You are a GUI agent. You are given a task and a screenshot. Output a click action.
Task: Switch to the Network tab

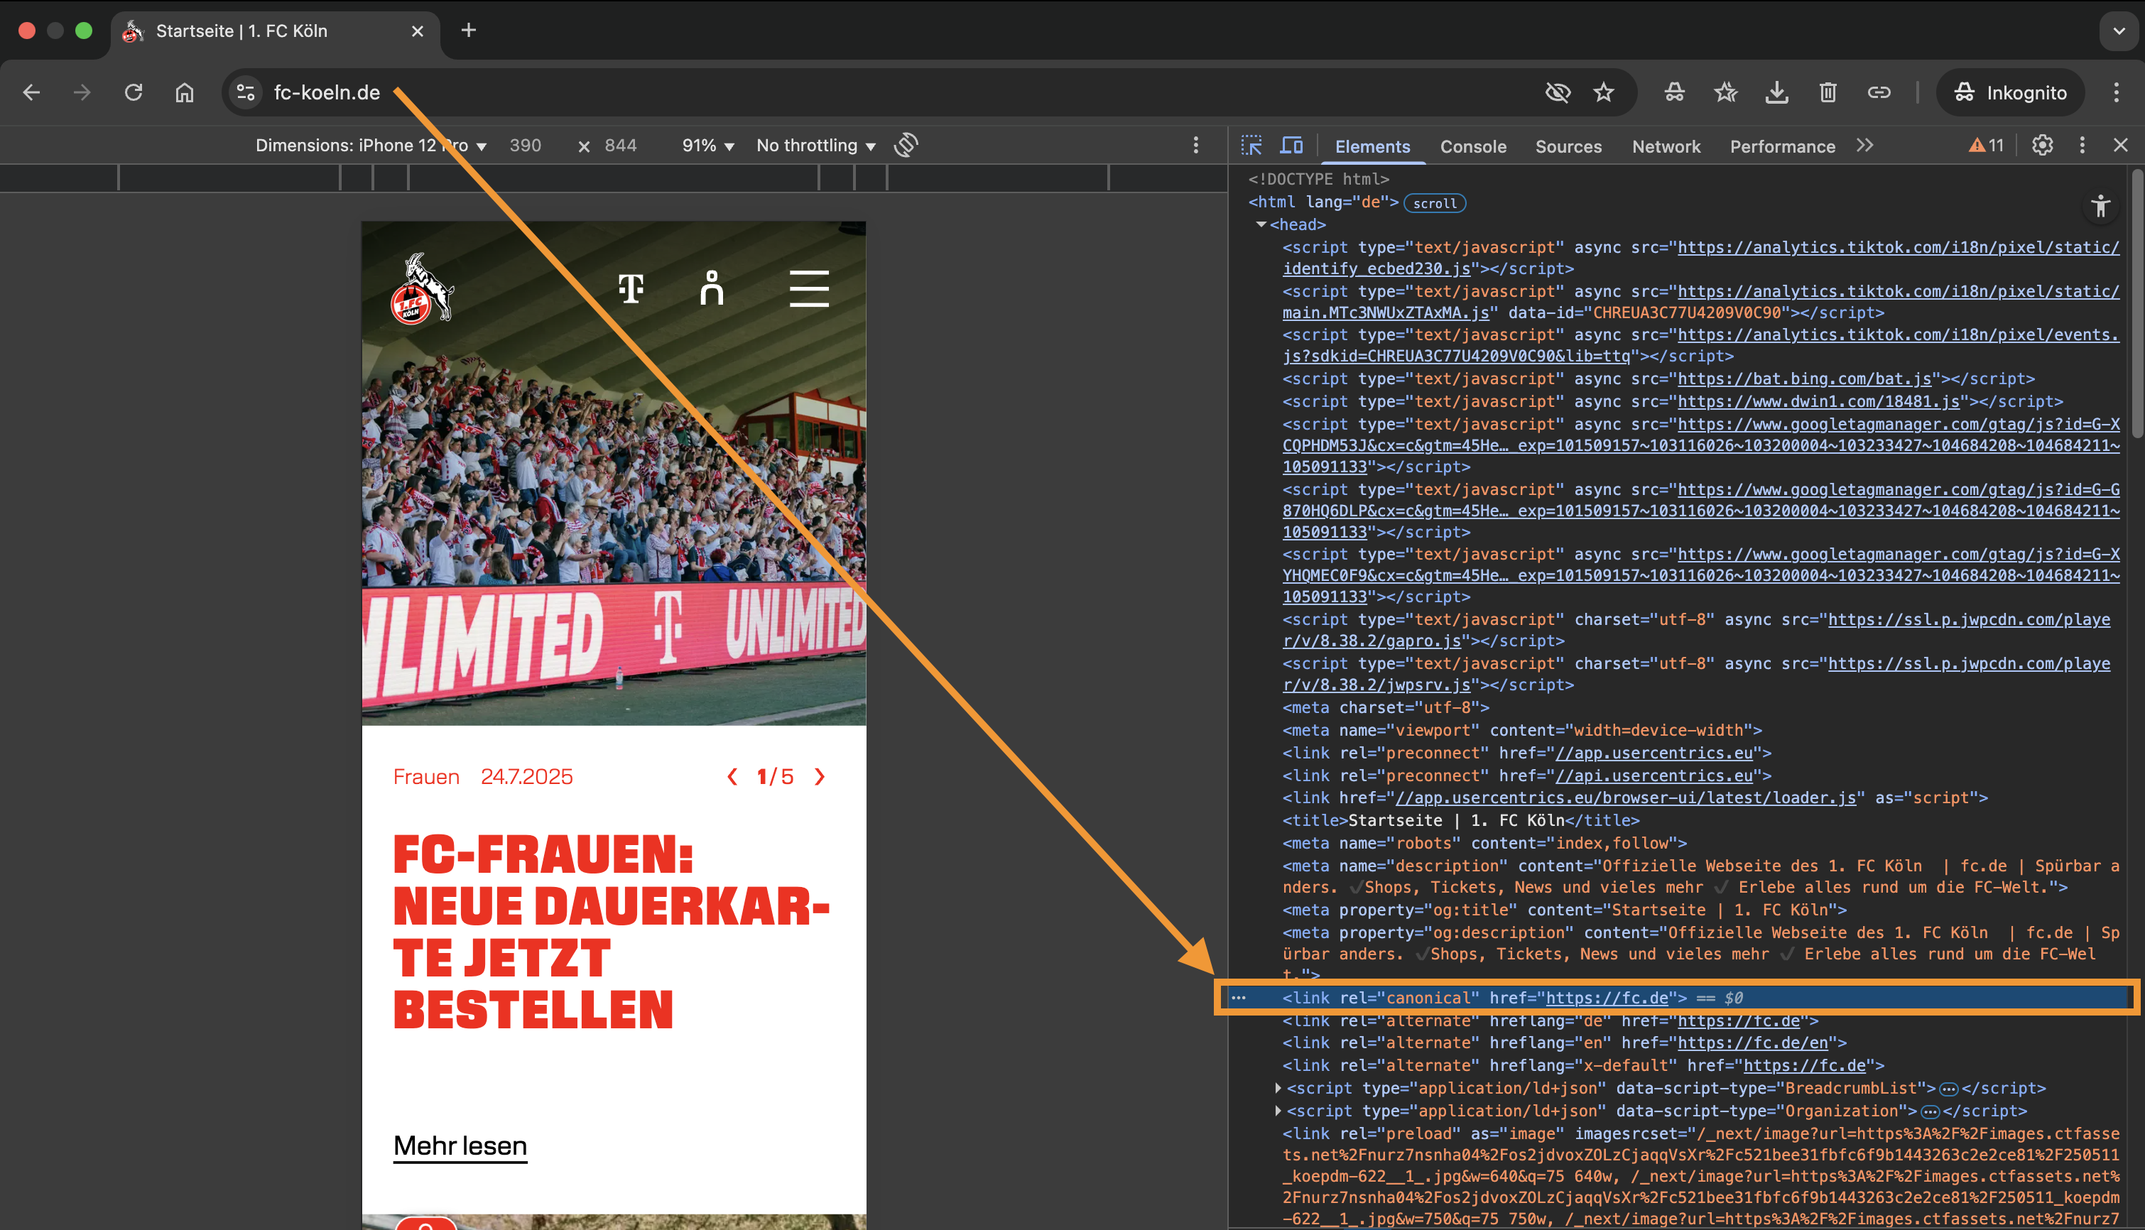coord(1665,146)
